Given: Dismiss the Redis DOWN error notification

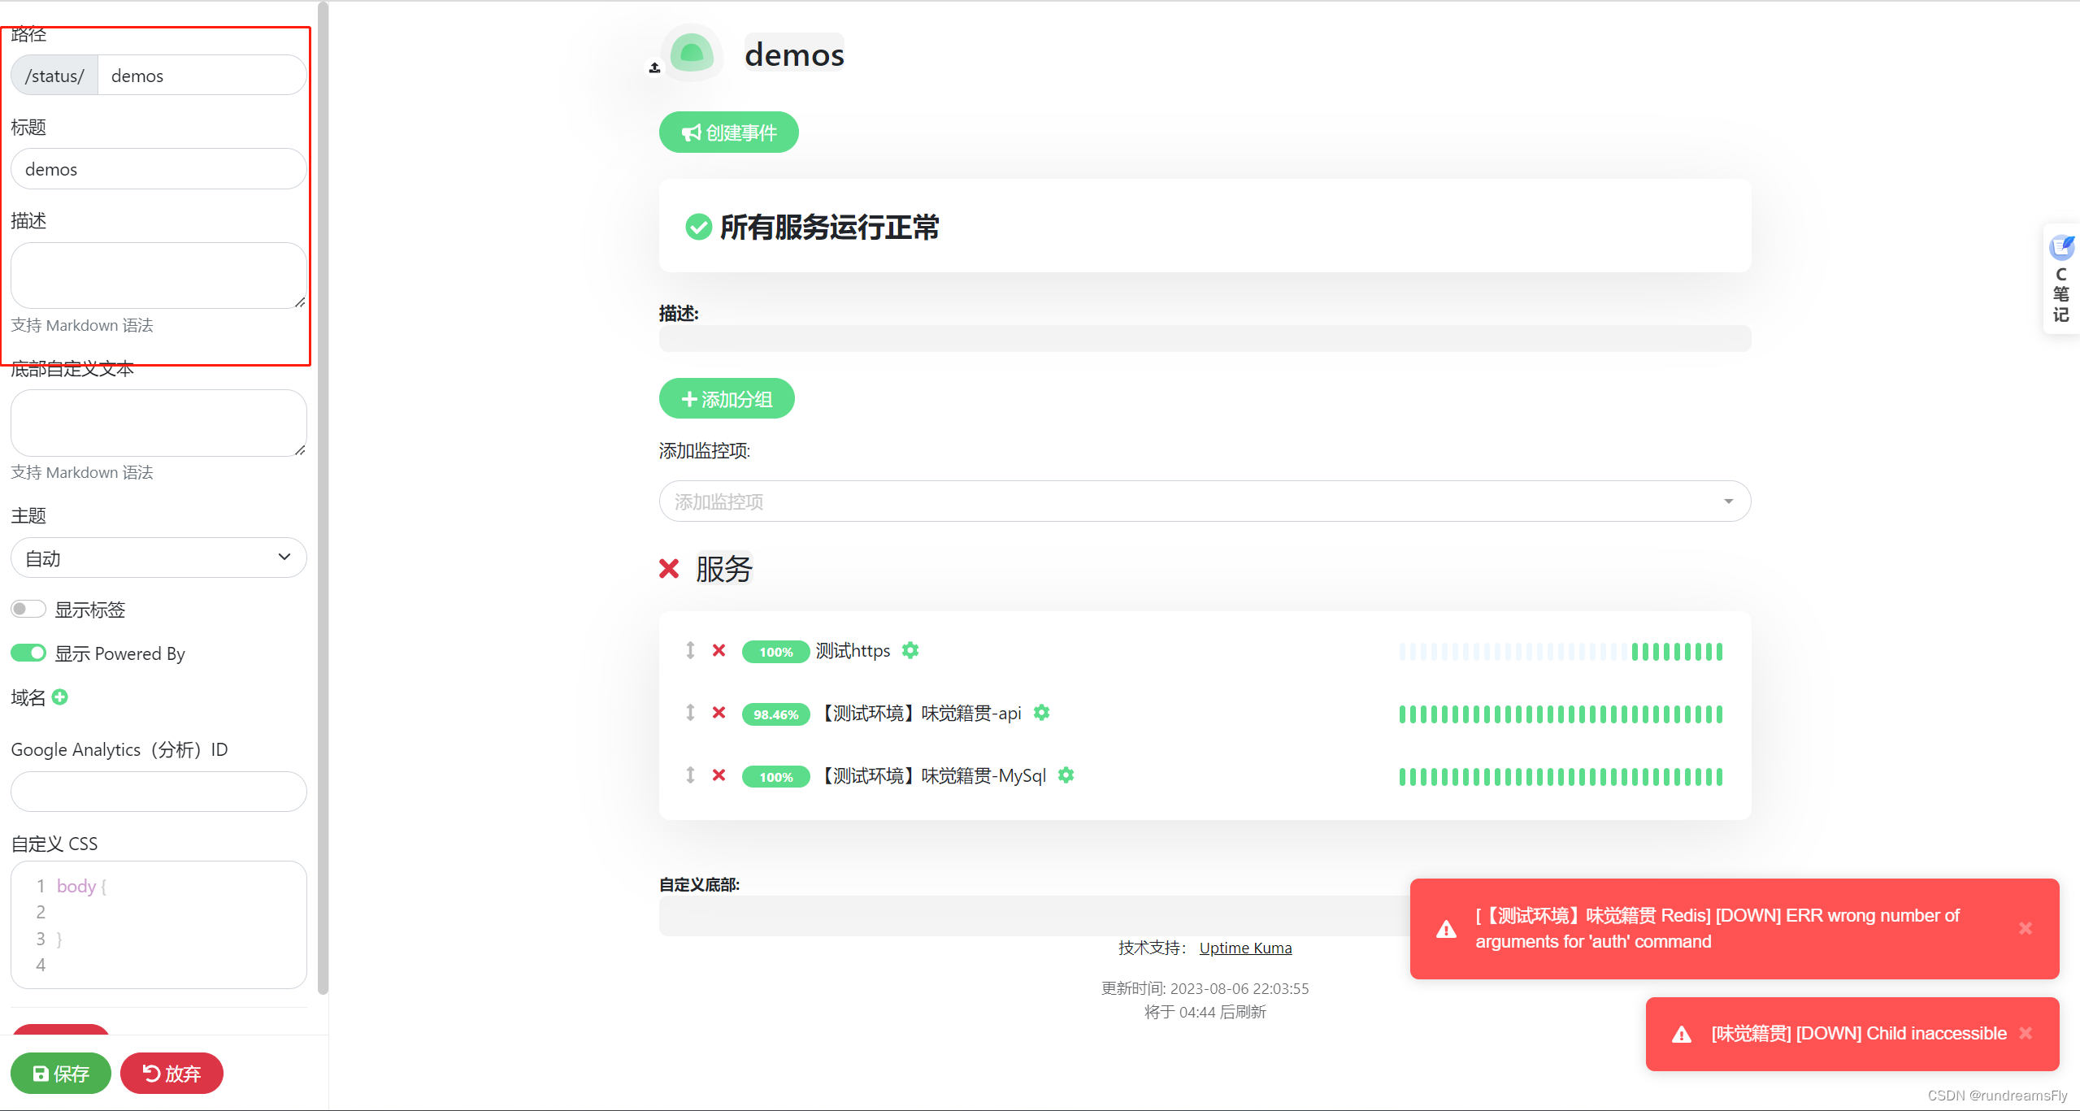Looking at the screenshot, I should pos(2025,928).
